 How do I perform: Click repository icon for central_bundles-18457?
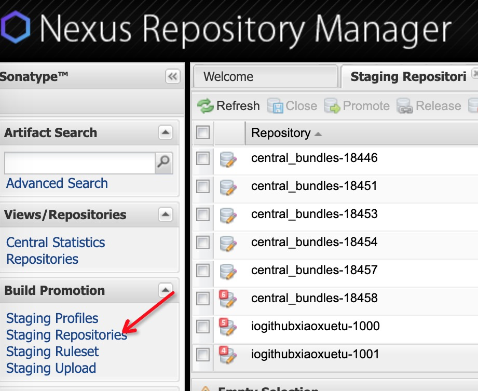pos(228,271)
